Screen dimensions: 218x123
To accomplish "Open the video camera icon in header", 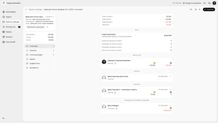I will click(x=204, y=3).
